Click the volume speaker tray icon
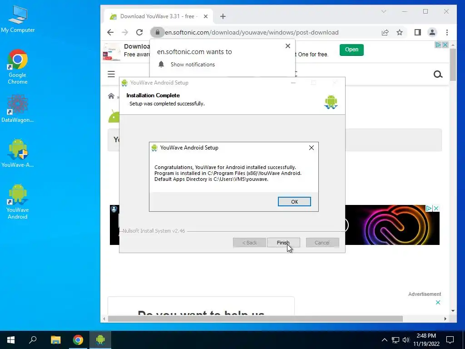 click(x=406, y=340)
